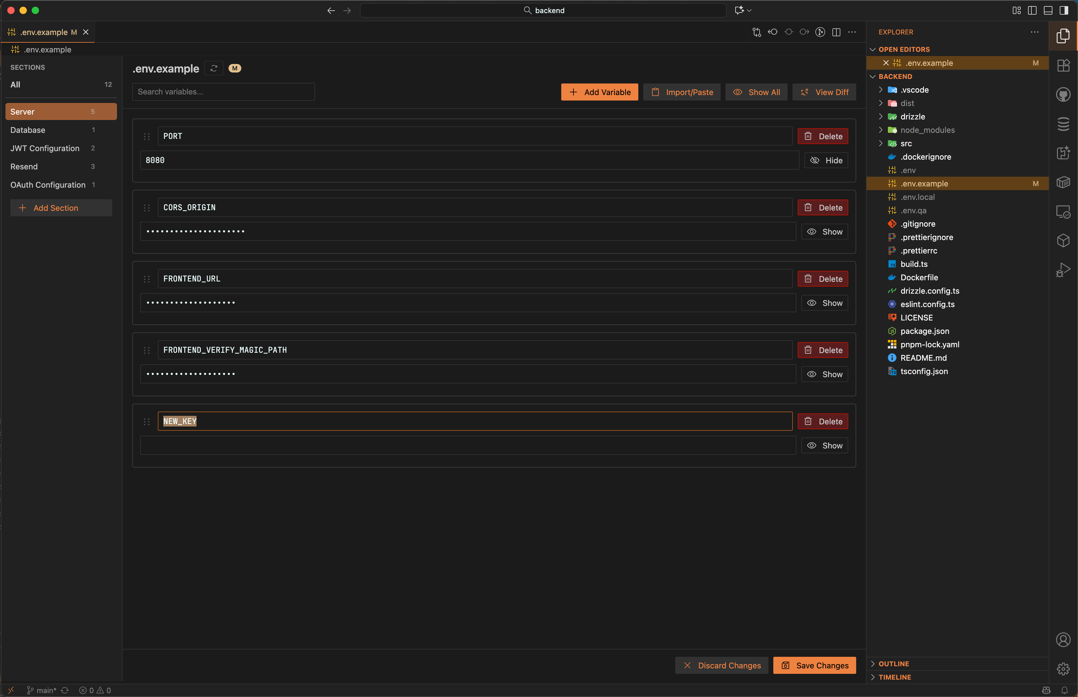Open the database panel icon in the sidebar
The width and height of the screenshot is (1078, 697).
point(1062,124)
